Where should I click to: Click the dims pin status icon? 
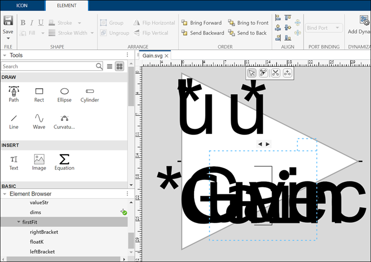pyautogui.click(x=124, y=212)
